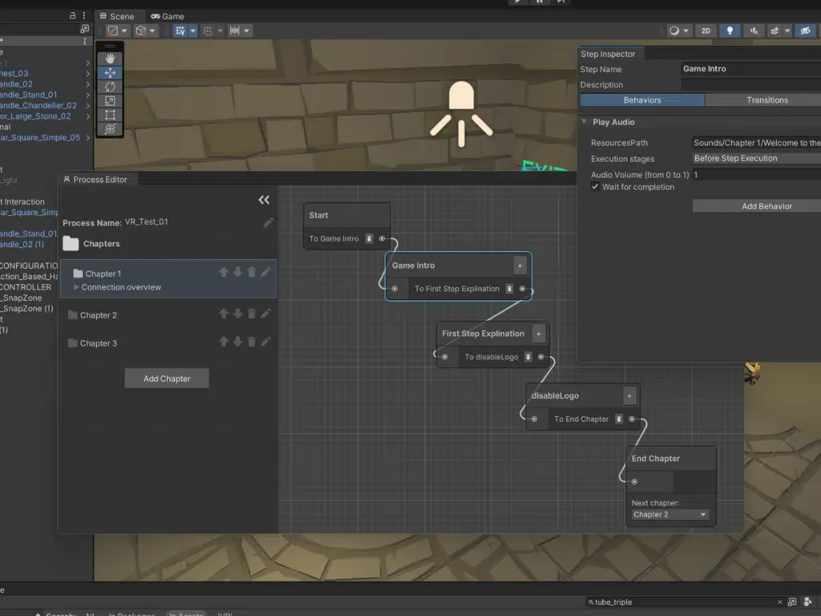Viewport: 821px width, 616px height.
Task: Collapse the chapters panel with double-chevron icon
Action: coord(264,200)
